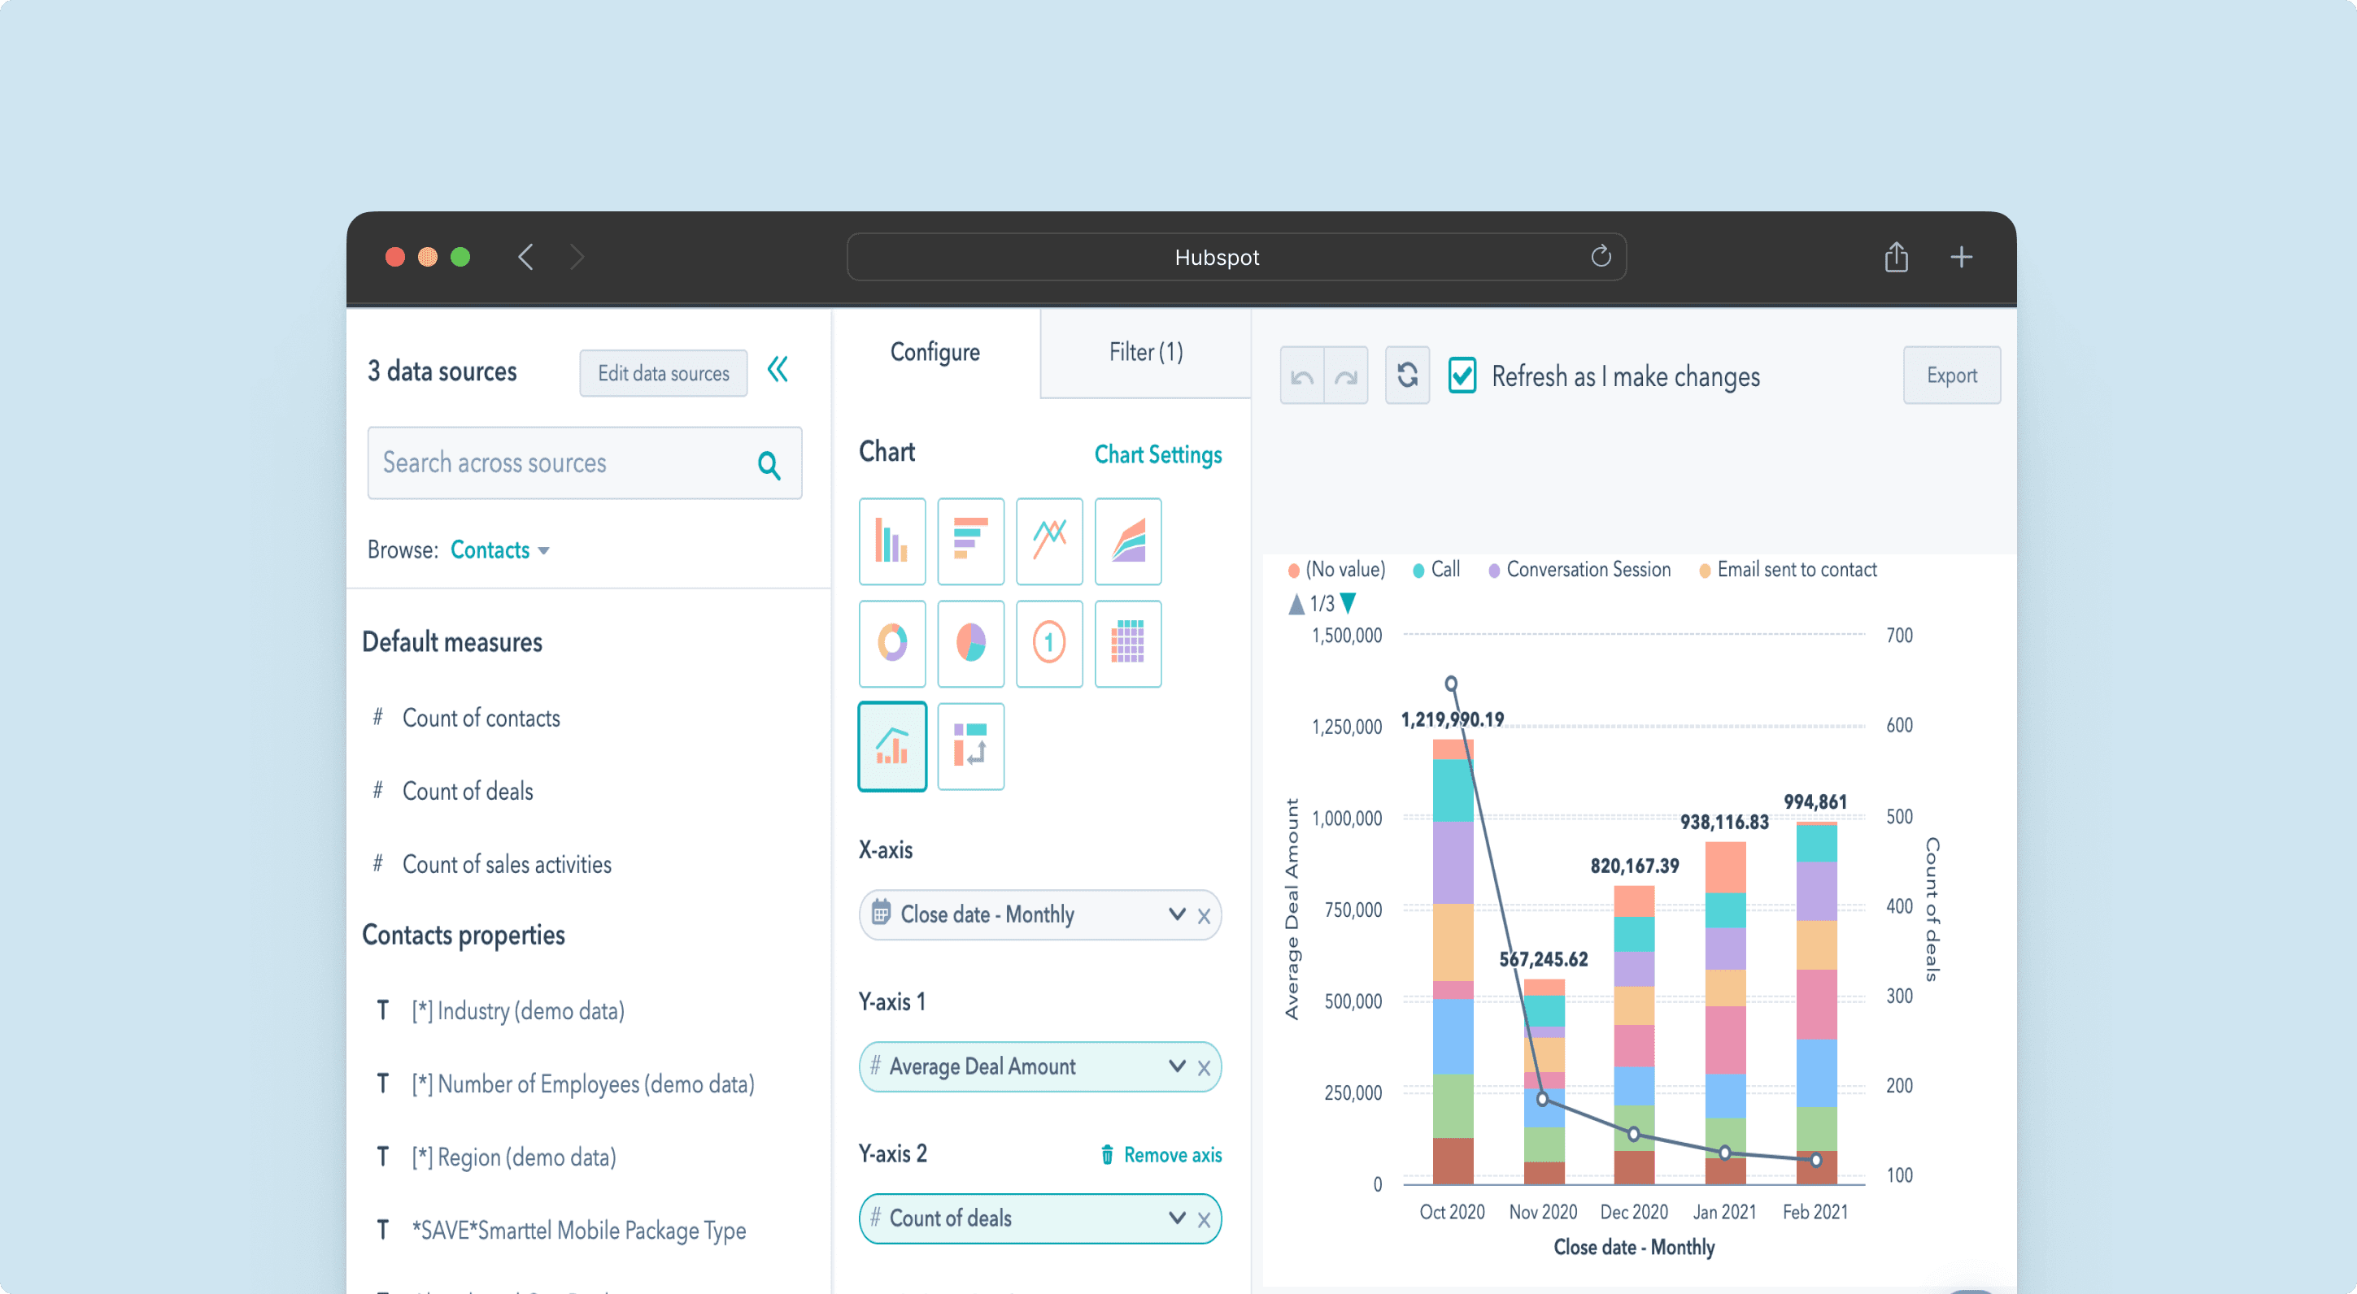This screenshot has height=1294, width=2357.
Task: Click the 994,861 bar value label
Action: (x=1815, y=802)
